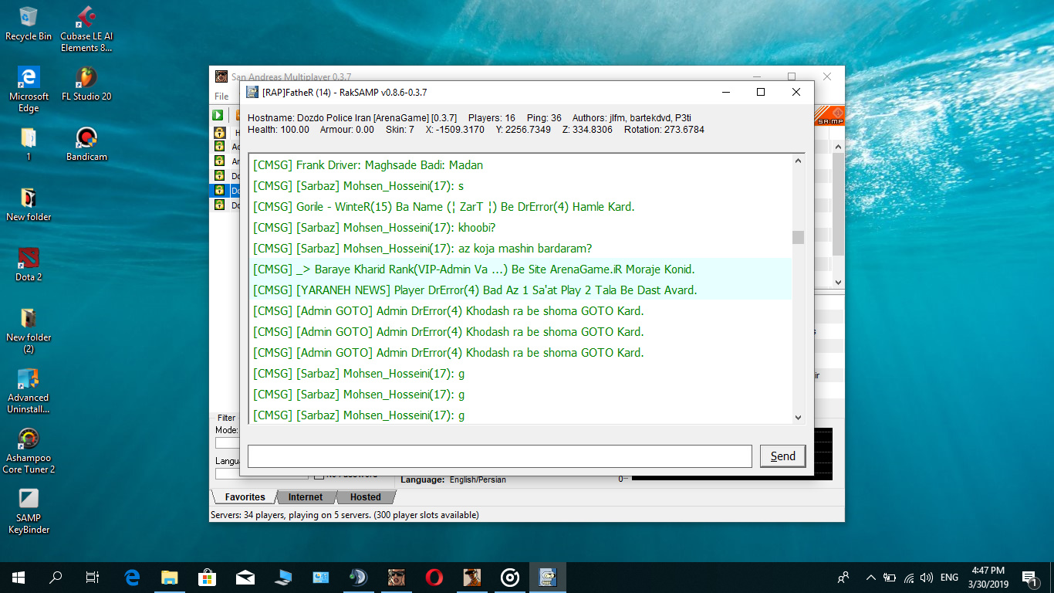The height and width of the screenshot is (593, 1054).
Task: Click the chat log scroll down arrow
Action: point(798,417)
